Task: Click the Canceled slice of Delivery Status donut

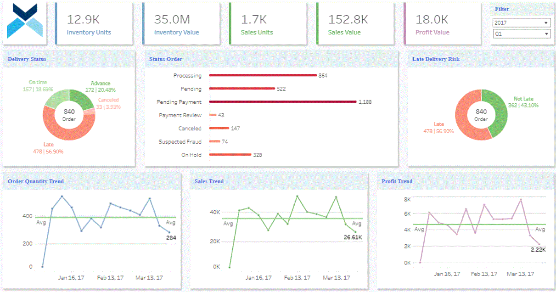Action: tap(90, 111)
